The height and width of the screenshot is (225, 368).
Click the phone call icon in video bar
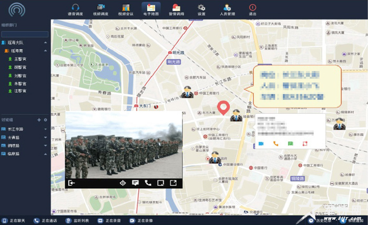click(x=148, y=183)
